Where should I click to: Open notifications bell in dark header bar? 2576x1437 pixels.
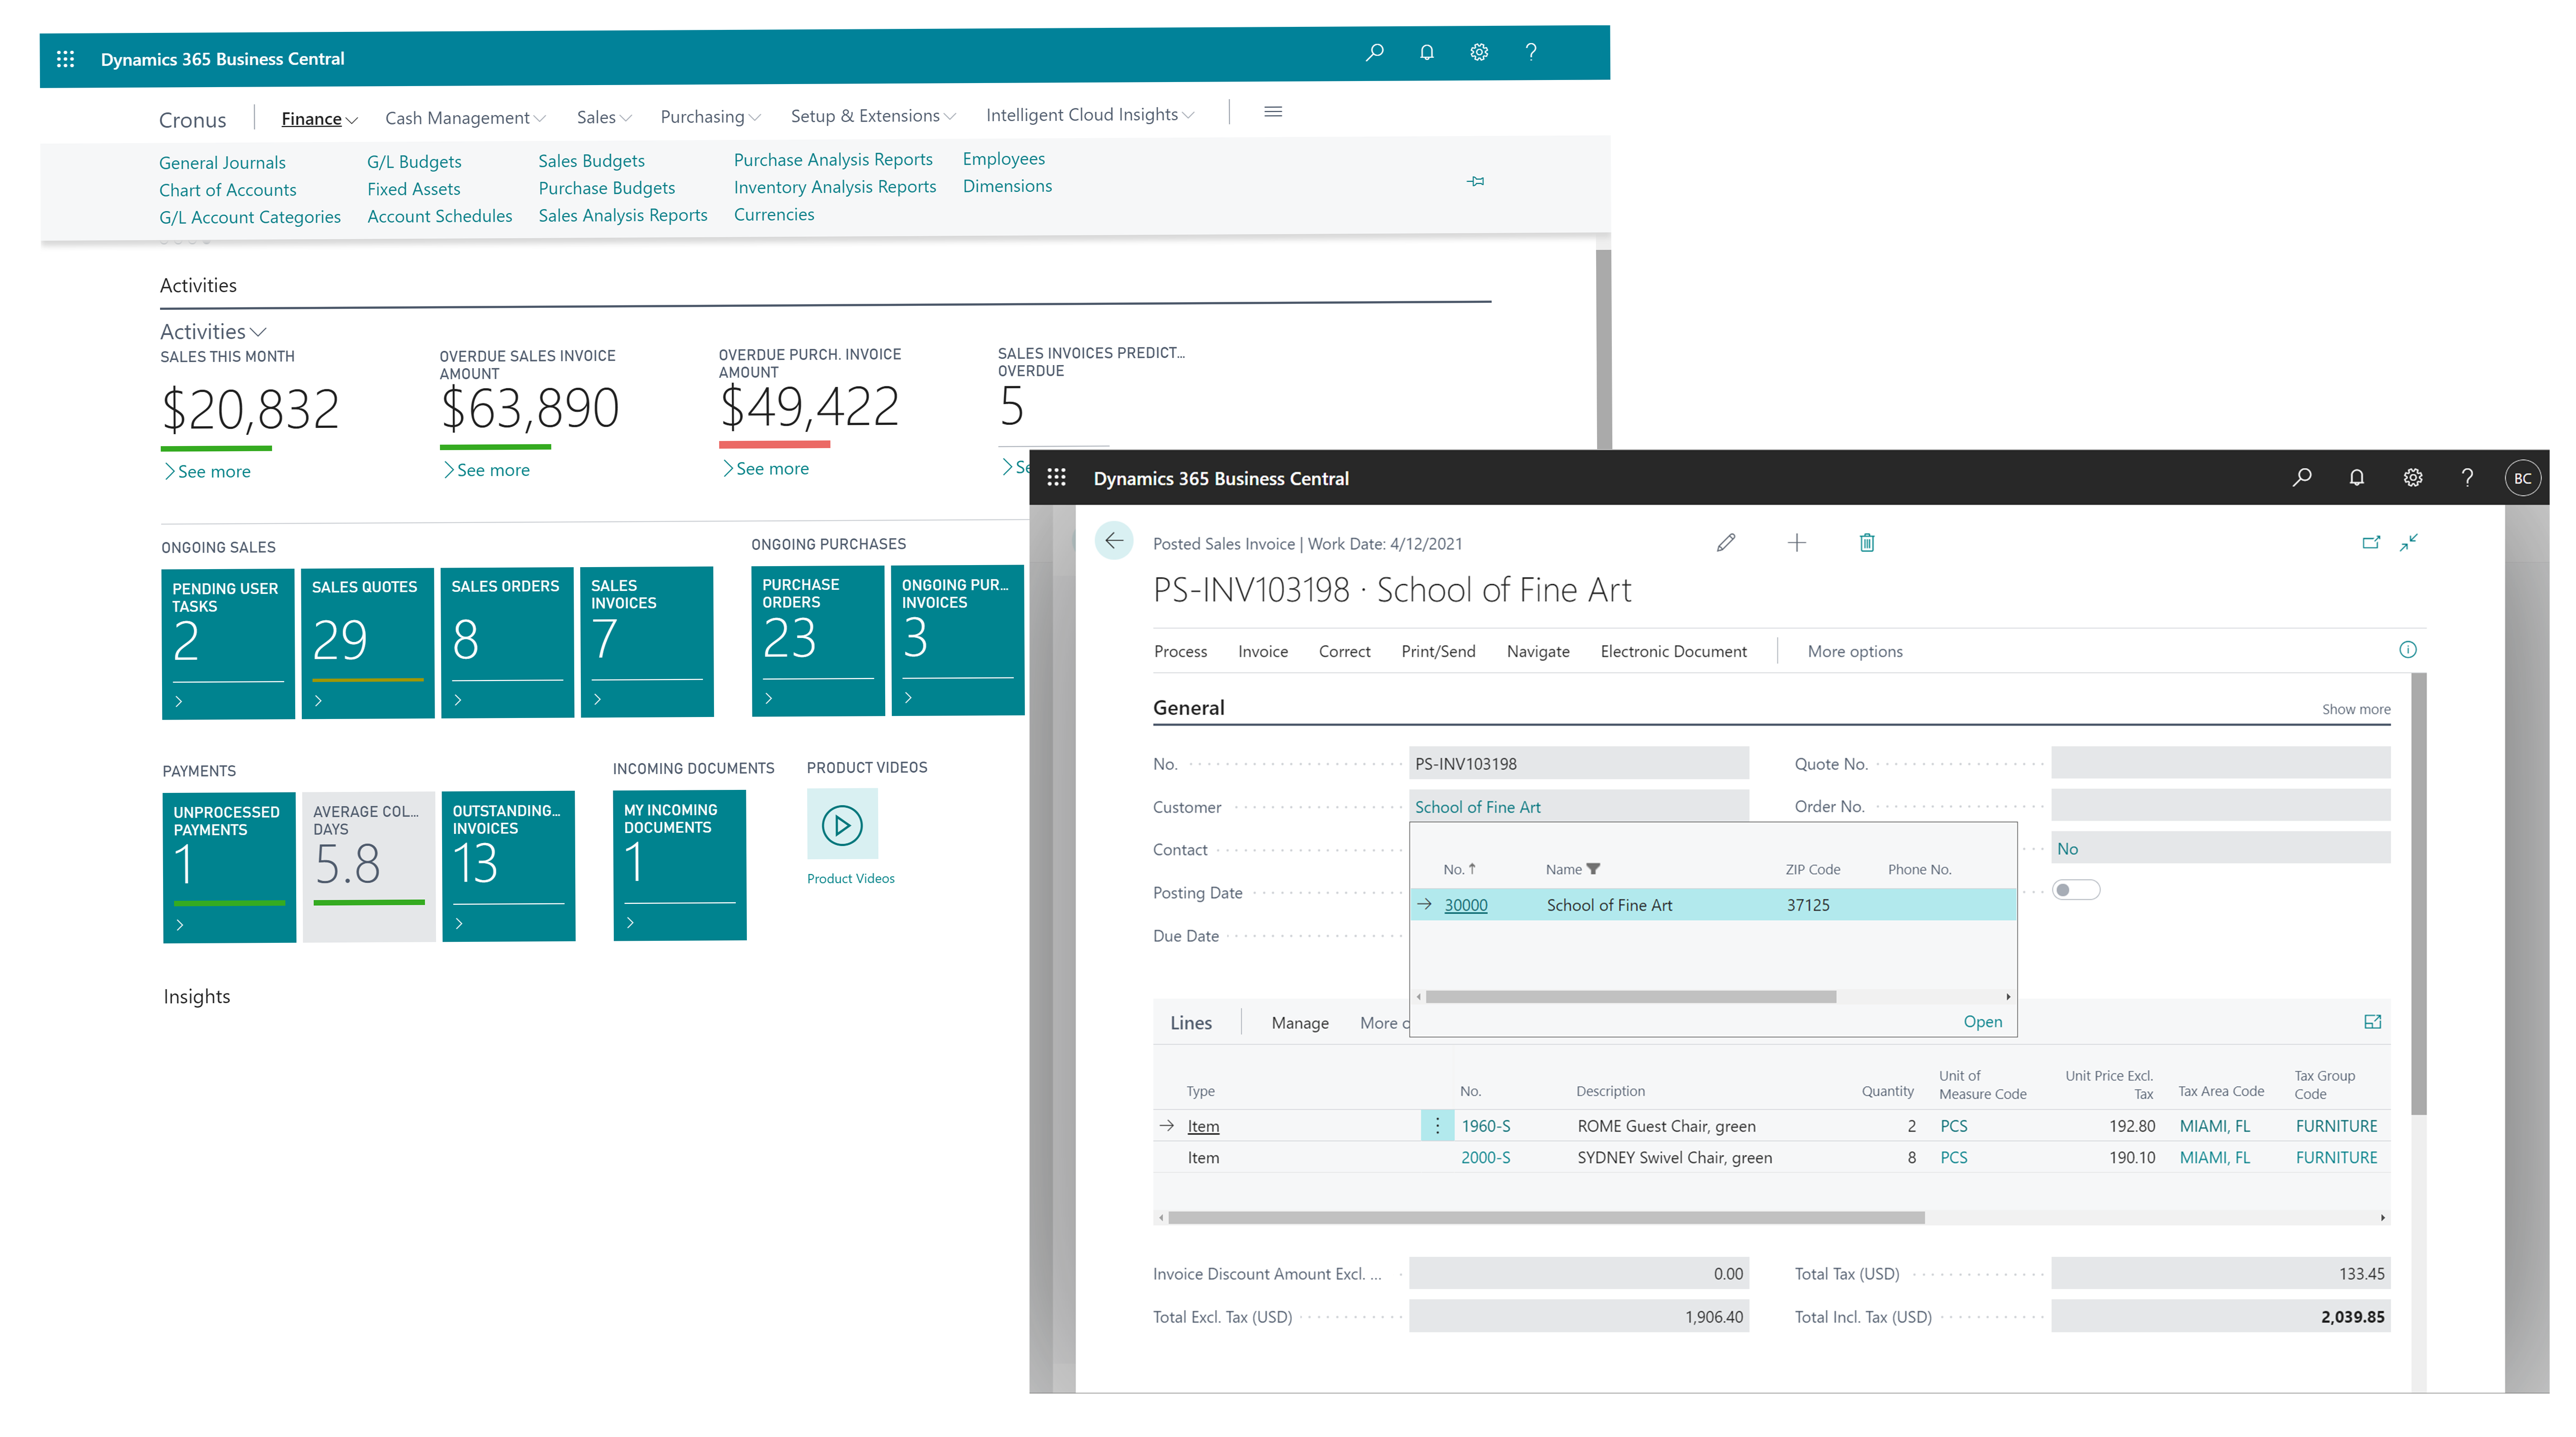(x=2357, y=477)
